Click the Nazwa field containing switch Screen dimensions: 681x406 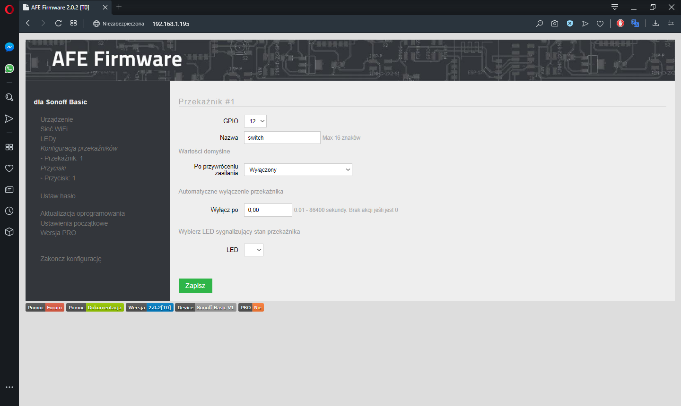tap(282, 138)
